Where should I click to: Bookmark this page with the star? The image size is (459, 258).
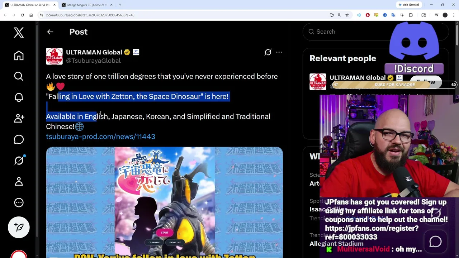[x=347, y=15]
